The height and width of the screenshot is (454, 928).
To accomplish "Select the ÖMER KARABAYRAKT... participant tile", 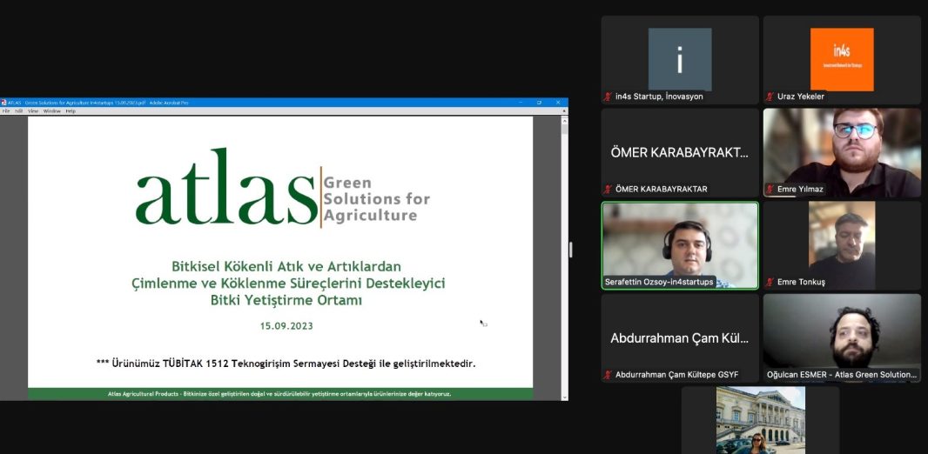I will 680,152.
